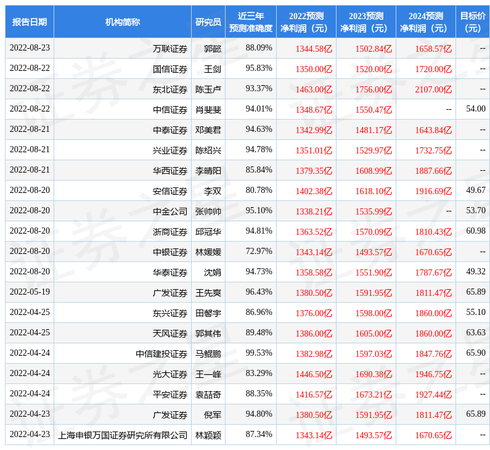This screenshot has width=490, height=450.
Task: Click the 2024预测净利润 column header
Action: (426, 22)
